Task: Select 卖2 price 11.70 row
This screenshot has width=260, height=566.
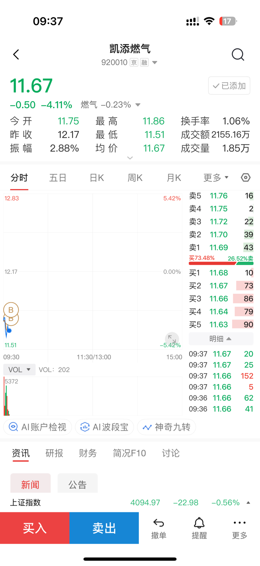Action: coord(221,235)
